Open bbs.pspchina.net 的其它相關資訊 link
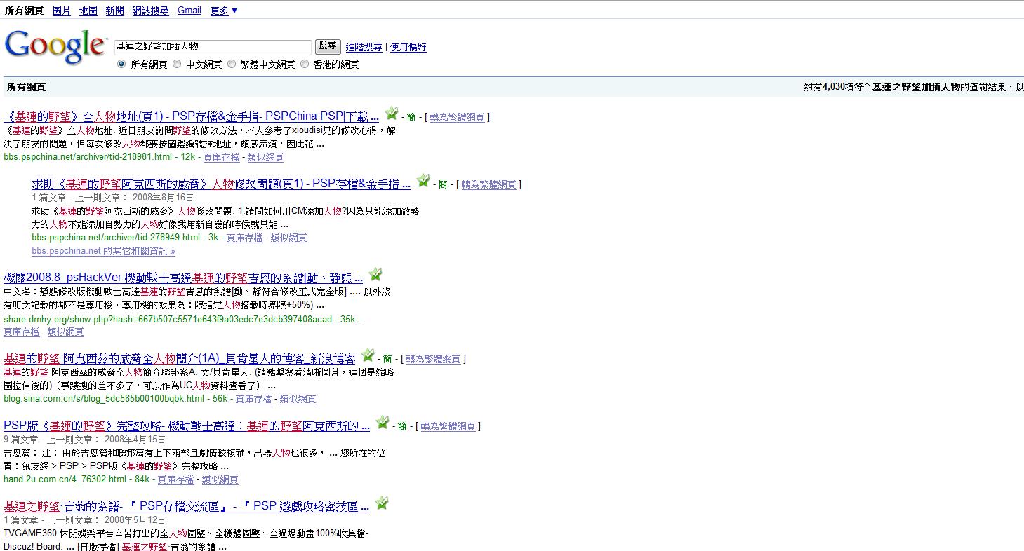 [x=103, y=251]
